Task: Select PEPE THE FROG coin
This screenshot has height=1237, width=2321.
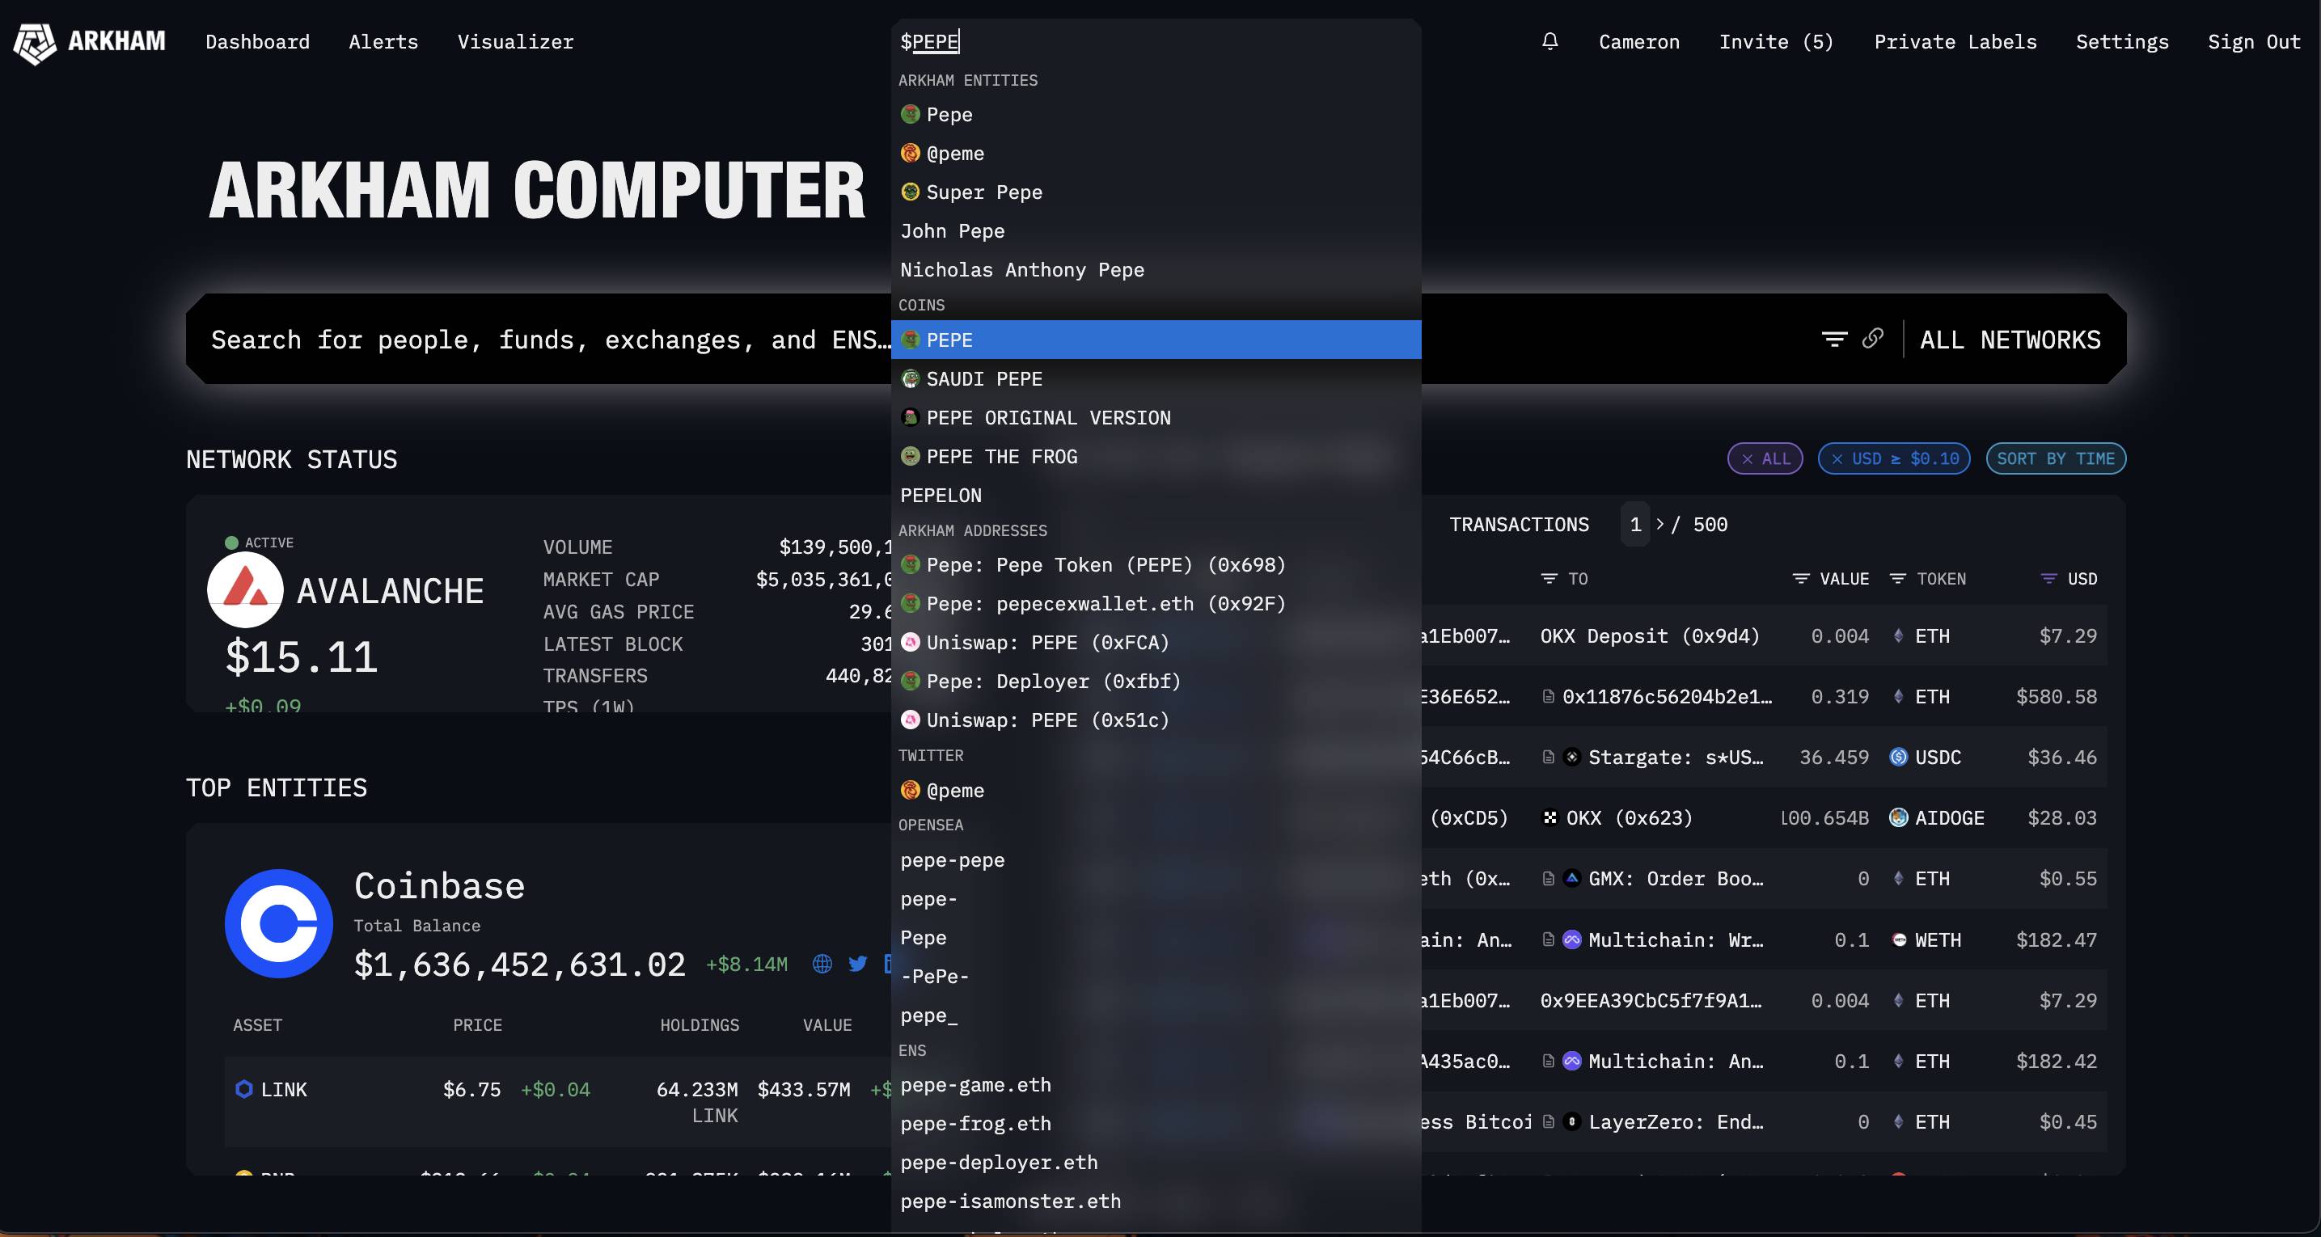Action: pos(1156,456)
